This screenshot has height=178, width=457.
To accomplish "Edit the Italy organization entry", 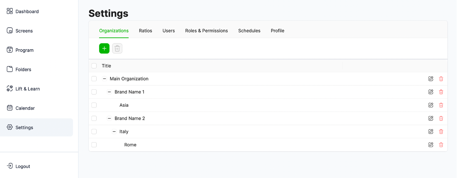I will [431, 132].
